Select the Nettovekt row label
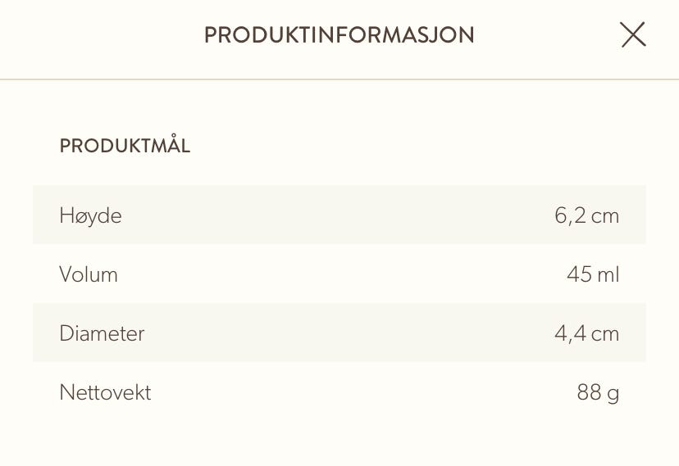 (105, 392)
